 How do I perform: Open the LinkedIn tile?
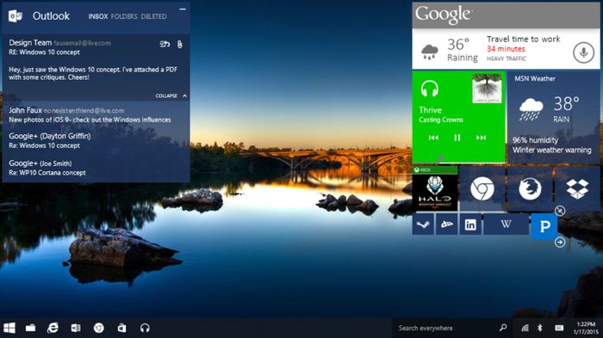(x=470, y=224)
